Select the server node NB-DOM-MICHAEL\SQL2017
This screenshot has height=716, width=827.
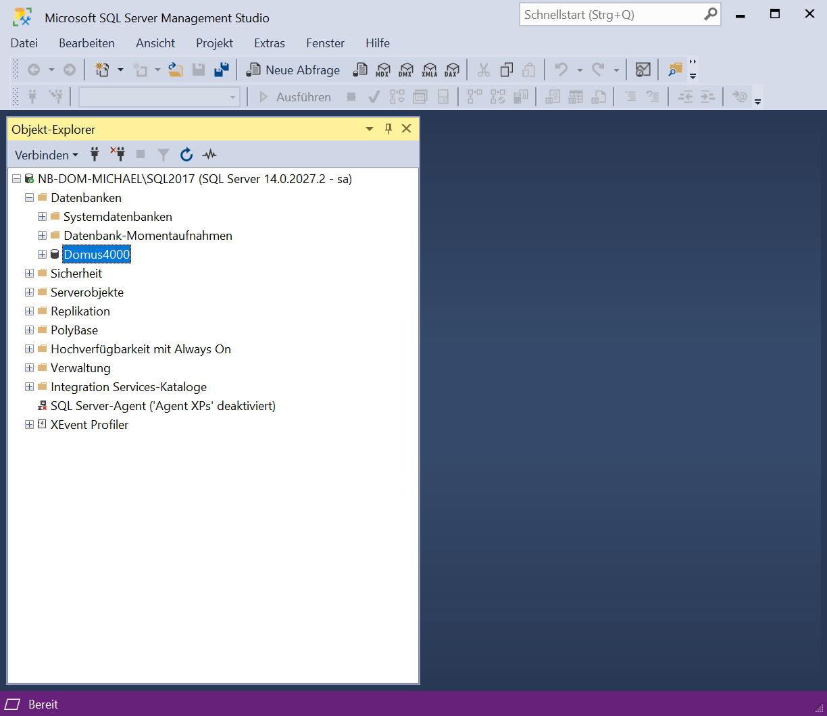[x=195, y=179]
